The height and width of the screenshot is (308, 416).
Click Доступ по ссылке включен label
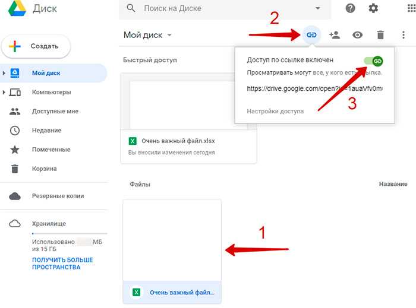pos(290,60)
